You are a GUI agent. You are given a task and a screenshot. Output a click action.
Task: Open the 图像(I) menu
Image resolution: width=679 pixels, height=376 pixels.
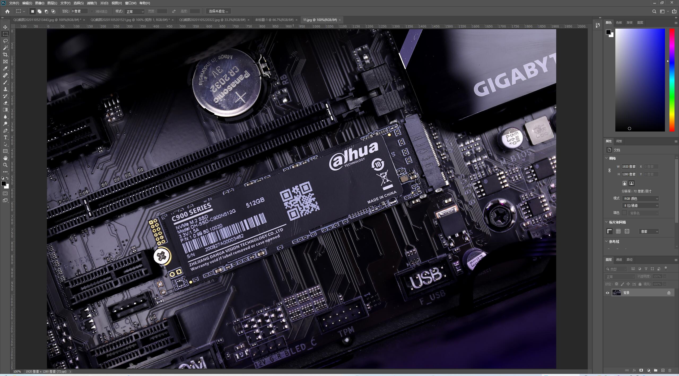(x=40, y=3)
